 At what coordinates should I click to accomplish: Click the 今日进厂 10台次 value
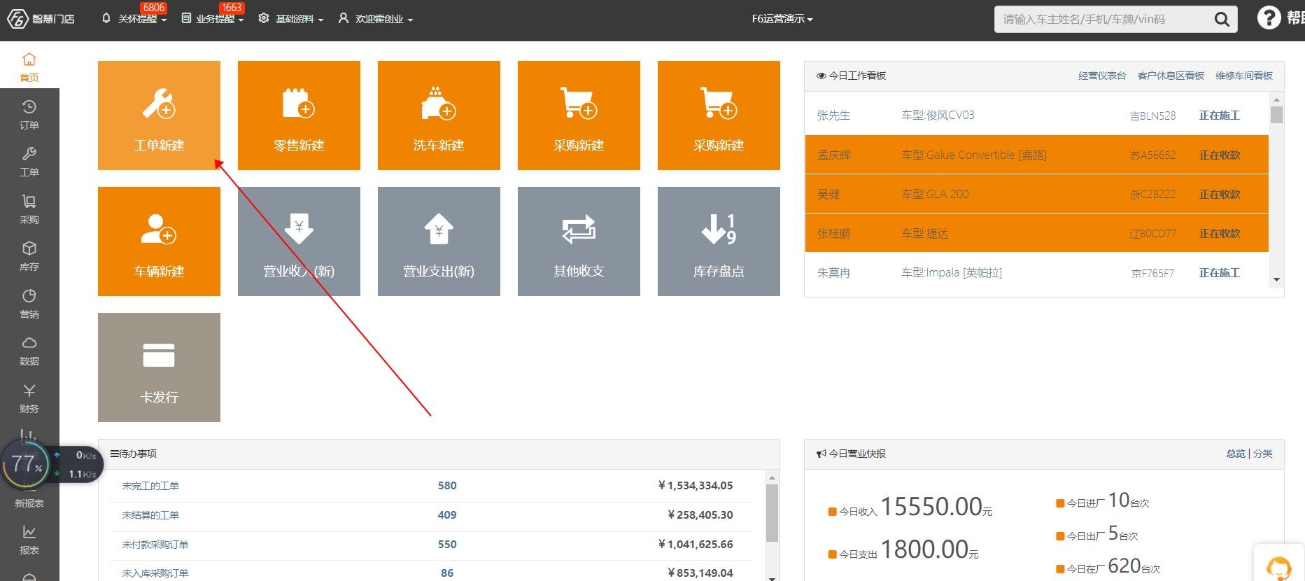[x=1129, y=500]
